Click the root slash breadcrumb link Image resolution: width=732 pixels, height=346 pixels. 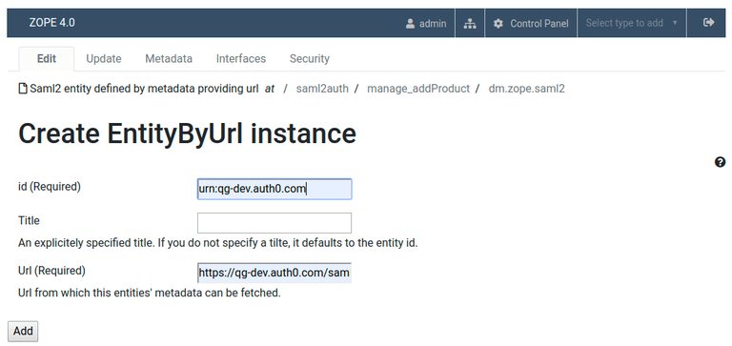(x=285, y=89)
